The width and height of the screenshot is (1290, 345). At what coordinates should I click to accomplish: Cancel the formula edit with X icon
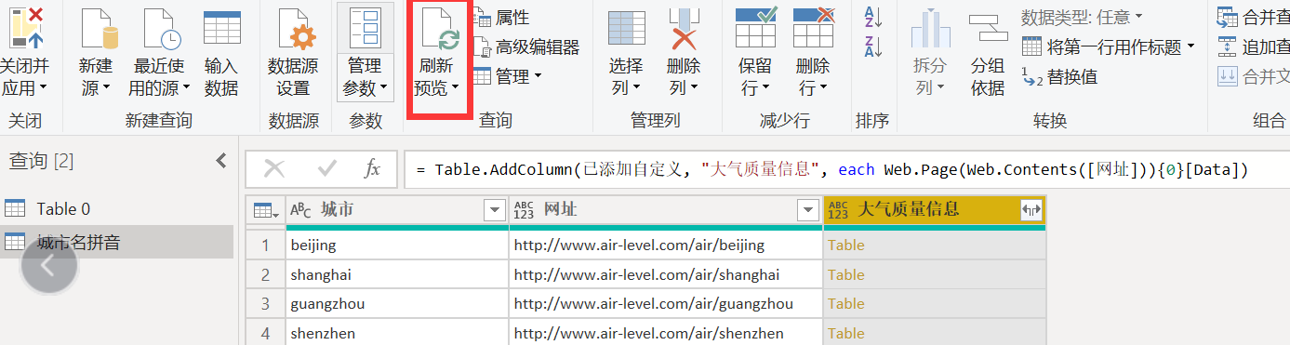click(274, 168)
